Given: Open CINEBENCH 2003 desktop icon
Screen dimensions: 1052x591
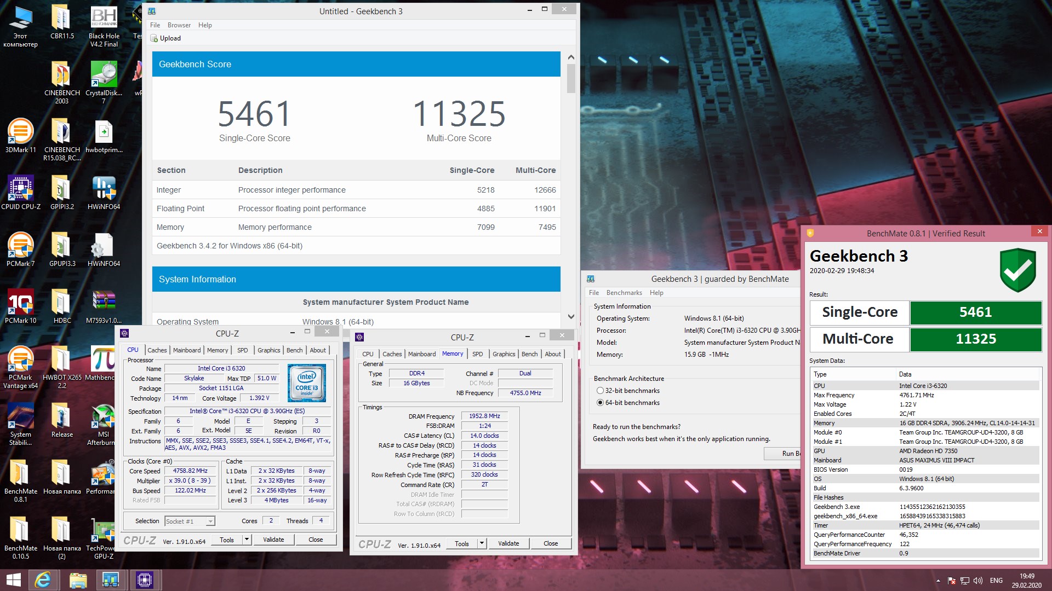Looking at the screenshot, I should click(x=61, y=82).
